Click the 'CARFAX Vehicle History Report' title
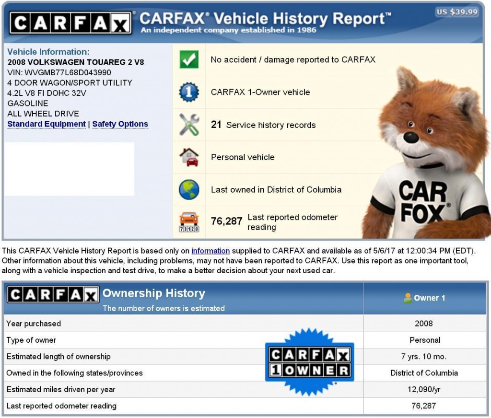491x418 pixels. coord(265,19)
